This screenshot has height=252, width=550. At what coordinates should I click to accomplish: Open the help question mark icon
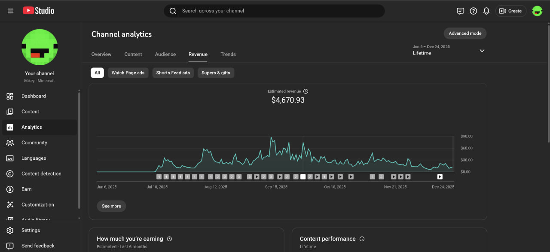473,11
